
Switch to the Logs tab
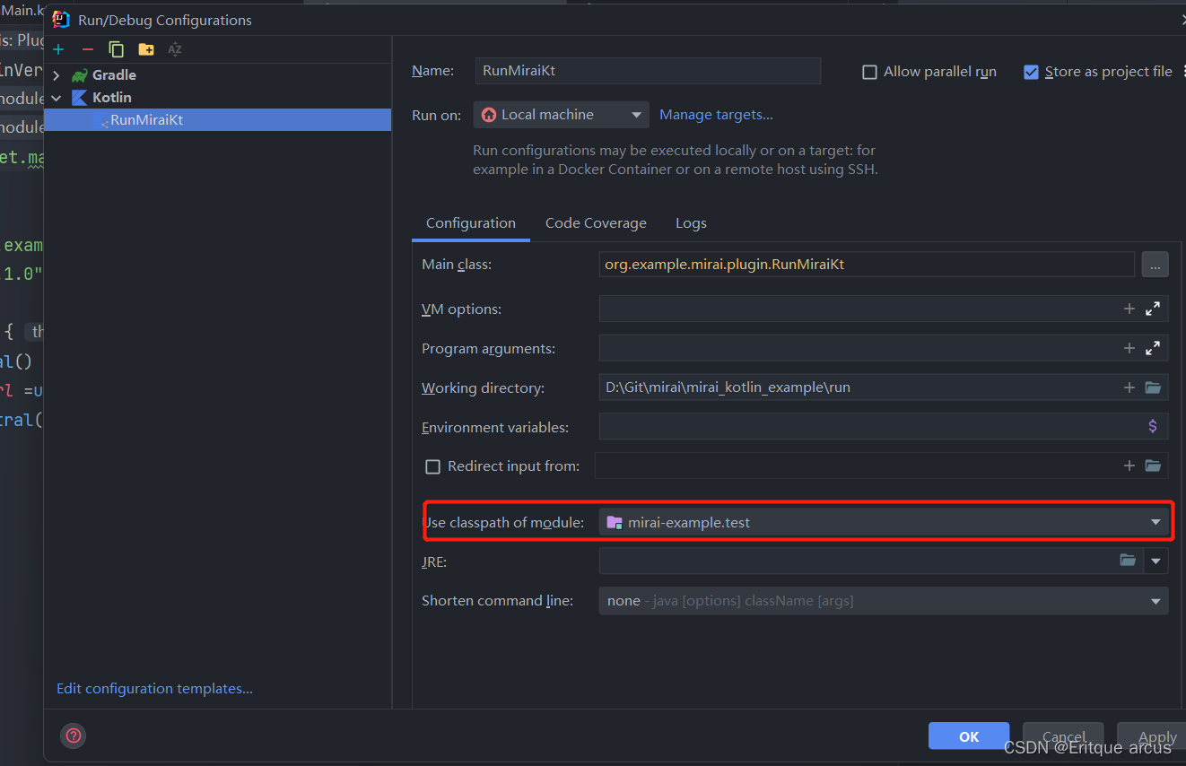click(691, 223)
